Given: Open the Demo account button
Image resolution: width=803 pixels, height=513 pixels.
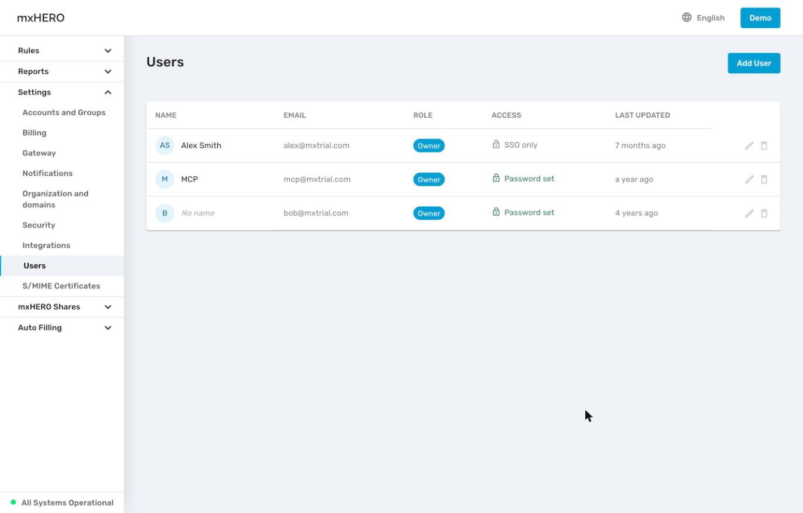Looking at the screenshot, I should [x=760, y=18].
